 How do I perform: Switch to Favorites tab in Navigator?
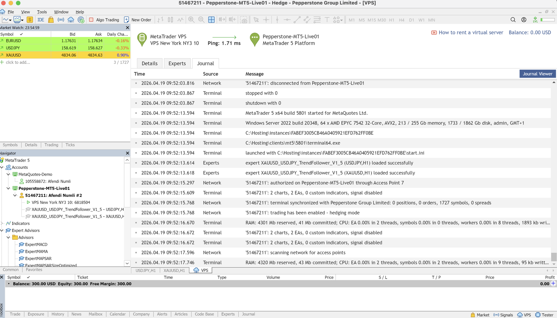click(34, 270)
